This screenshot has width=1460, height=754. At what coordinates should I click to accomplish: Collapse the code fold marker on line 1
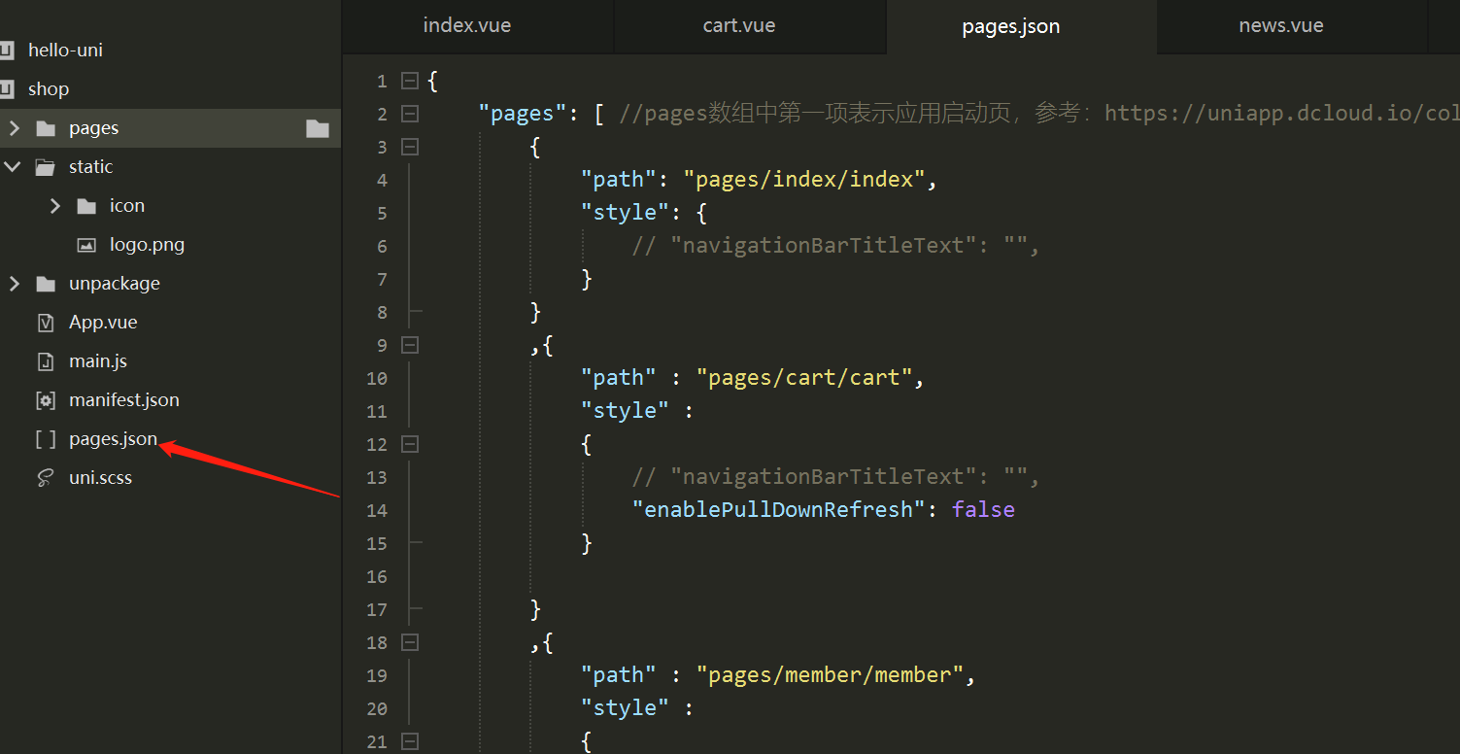pyautogui.click(x=409, y=80)
